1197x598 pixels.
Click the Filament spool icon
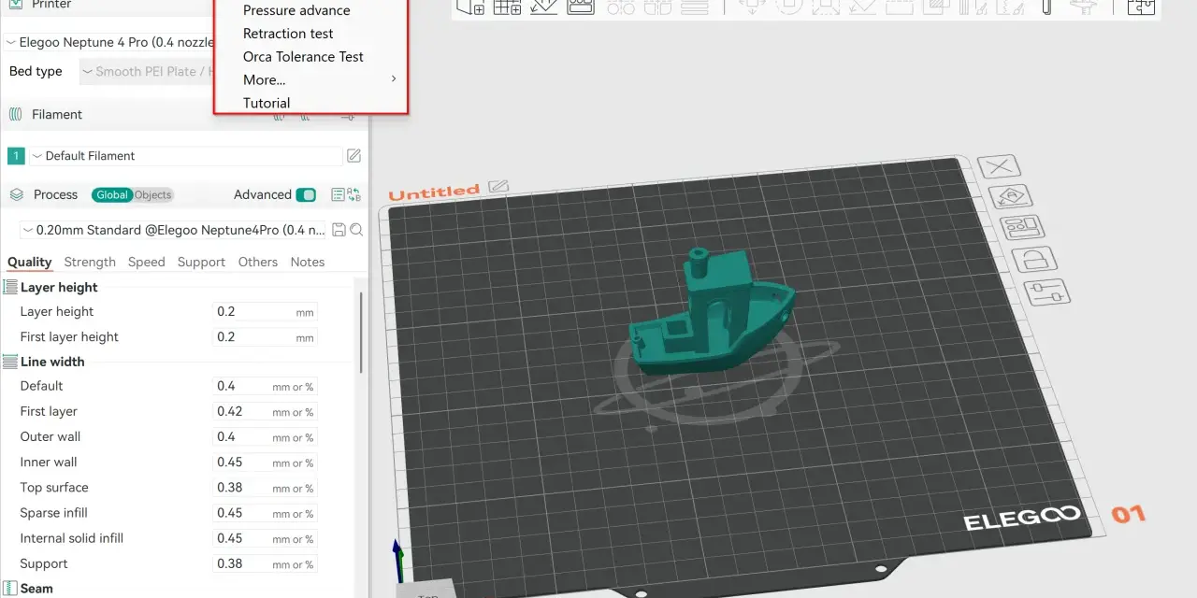click(x=15, y=114)
